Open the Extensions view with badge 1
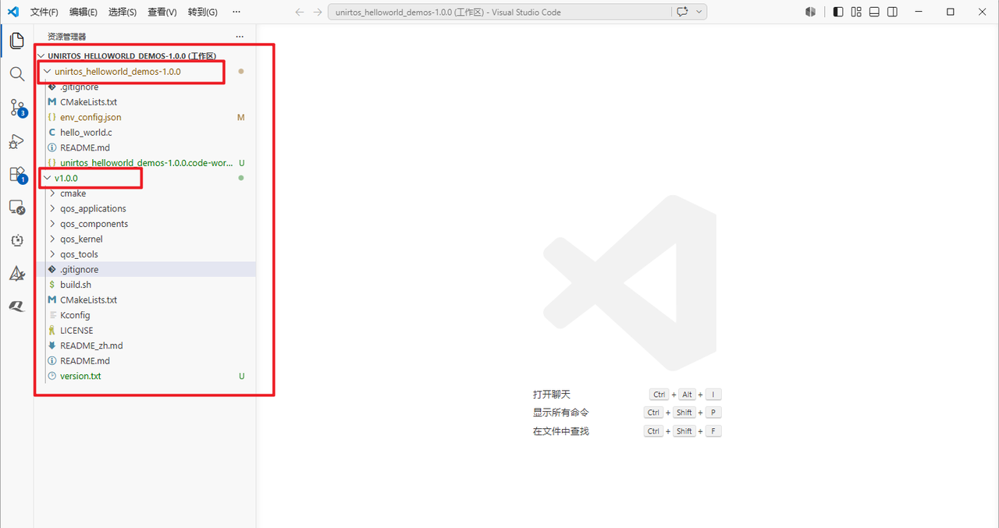Screen dimensions: 999x528 coord(17,175)
